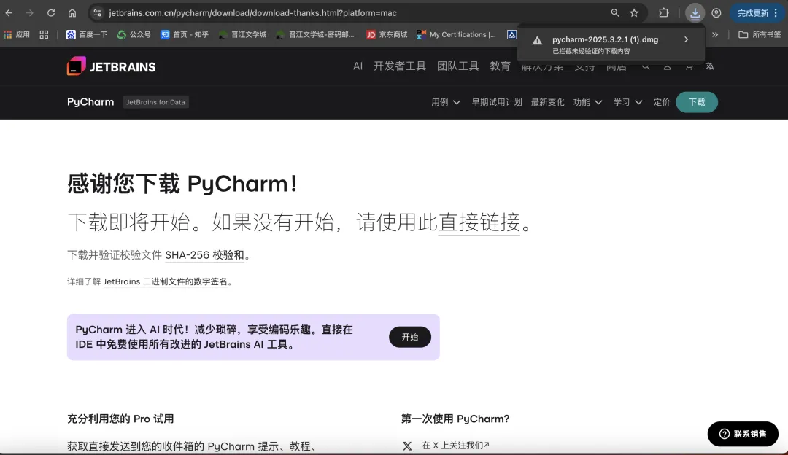
Task: Click the pycharm-2025.3.2.1 (1).dmg download entry
Action: click(611, 44)
